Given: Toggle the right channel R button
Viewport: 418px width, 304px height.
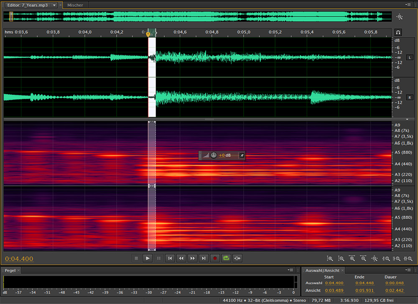Looking at the screenshot, I should coord(410,98).
